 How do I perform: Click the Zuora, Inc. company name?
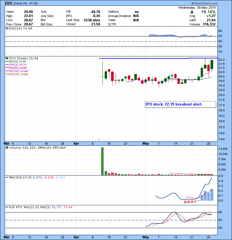[x=21, y=3]
